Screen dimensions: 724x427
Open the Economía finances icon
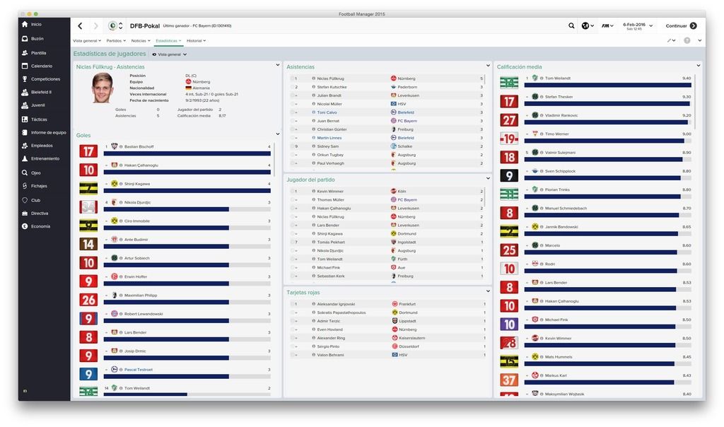point(25,226)
